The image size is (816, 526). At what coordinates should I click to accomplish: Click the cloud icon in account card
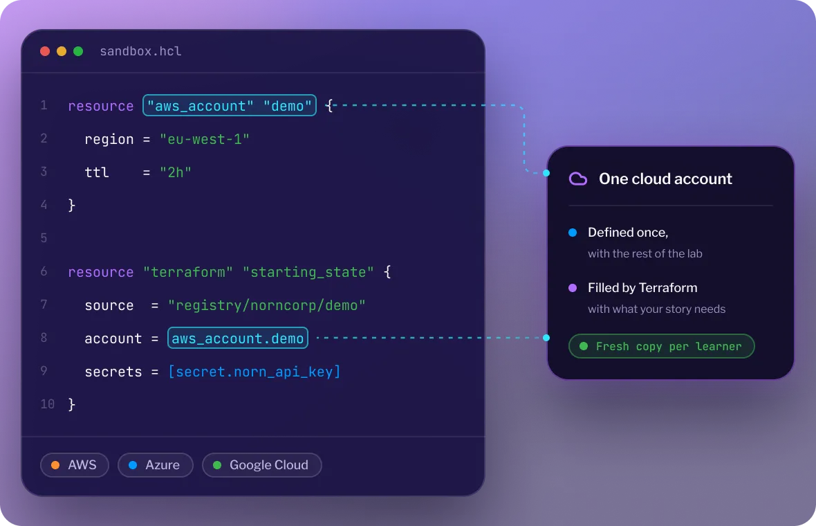coord(578,179)
